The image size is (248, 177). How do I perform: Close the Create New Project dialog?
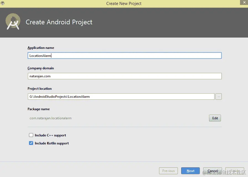click(244, 2)
